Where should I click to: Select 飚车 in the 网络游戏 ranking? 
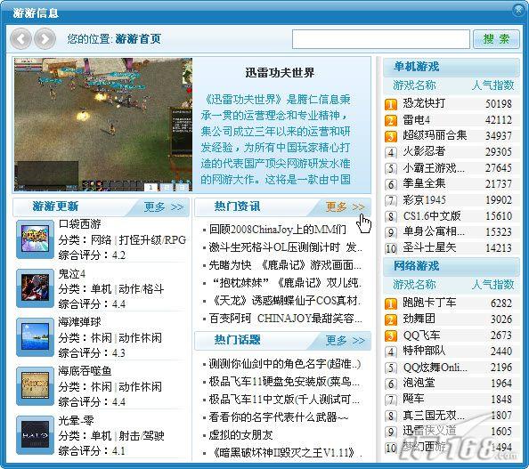413,400
